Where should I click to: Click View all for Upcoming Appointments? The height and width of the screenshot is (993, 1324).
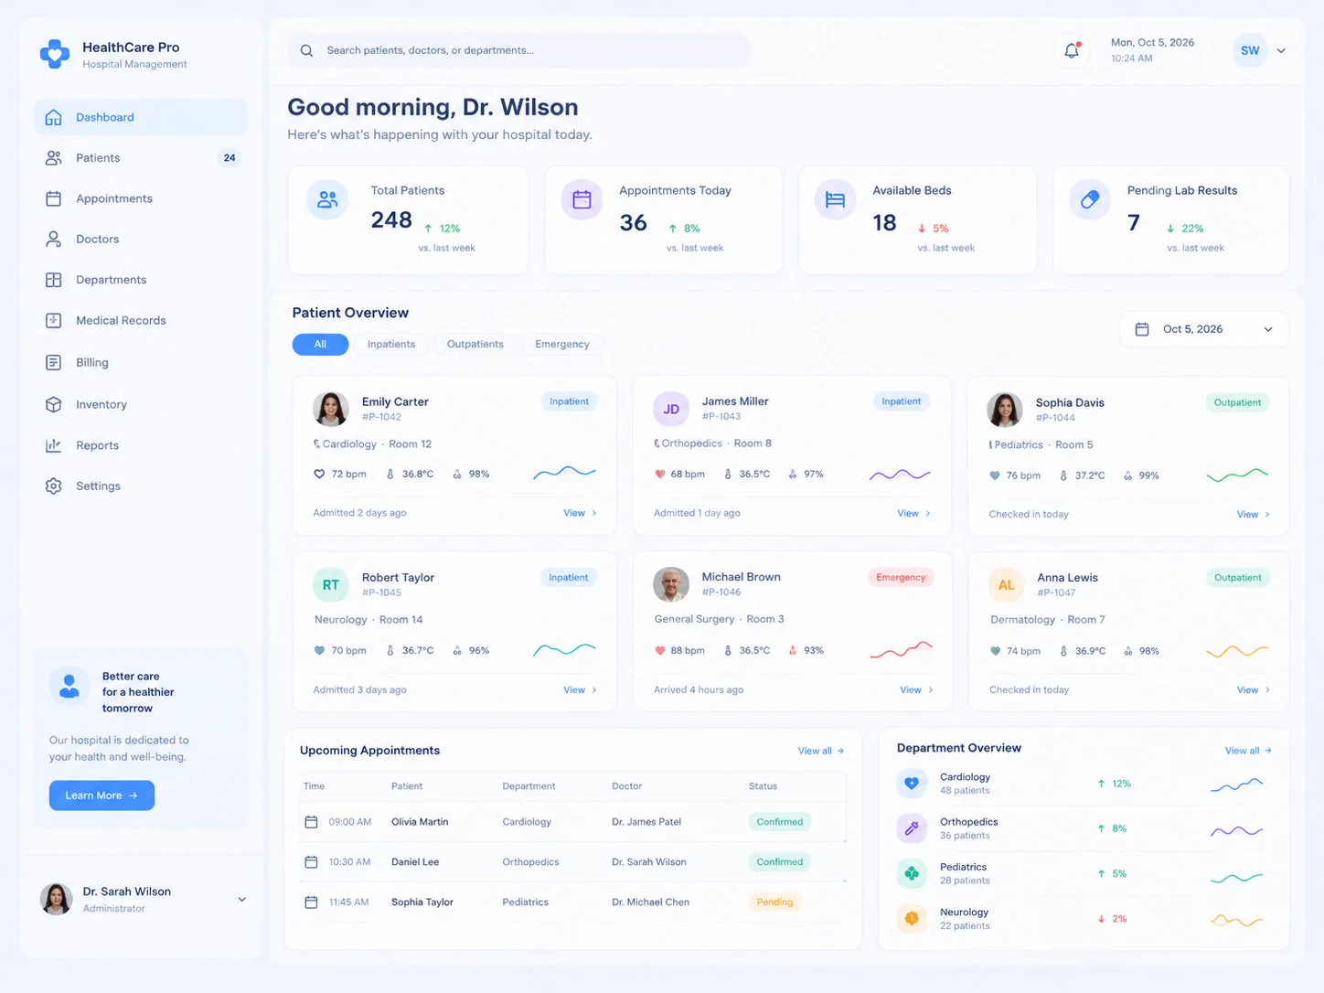coord(820,751)
